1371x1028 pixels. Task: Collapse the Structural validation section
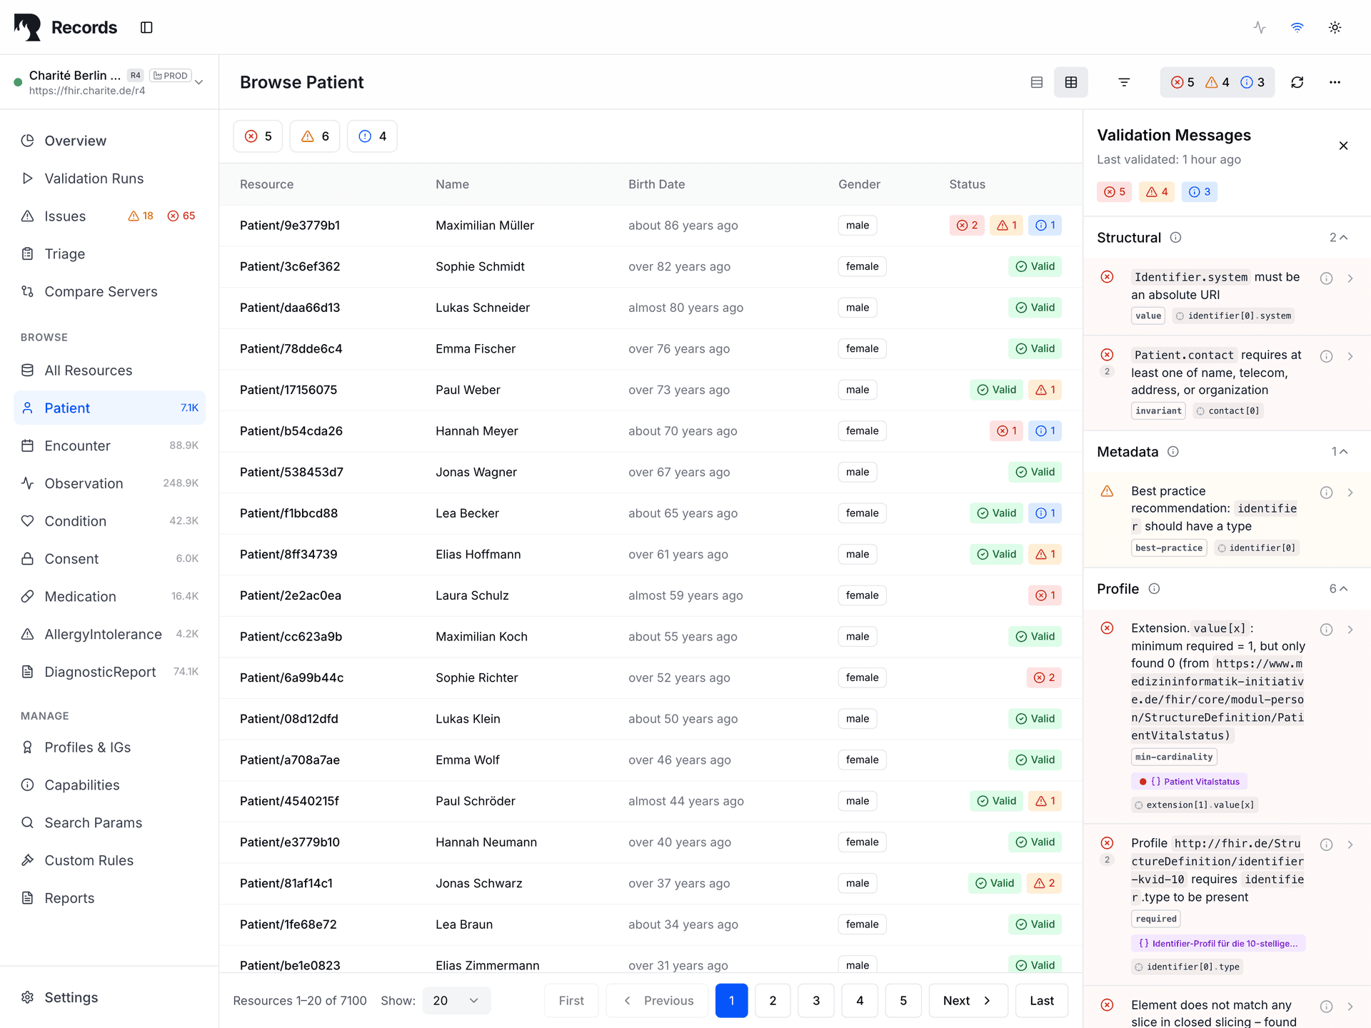[x=1342, y=237]
